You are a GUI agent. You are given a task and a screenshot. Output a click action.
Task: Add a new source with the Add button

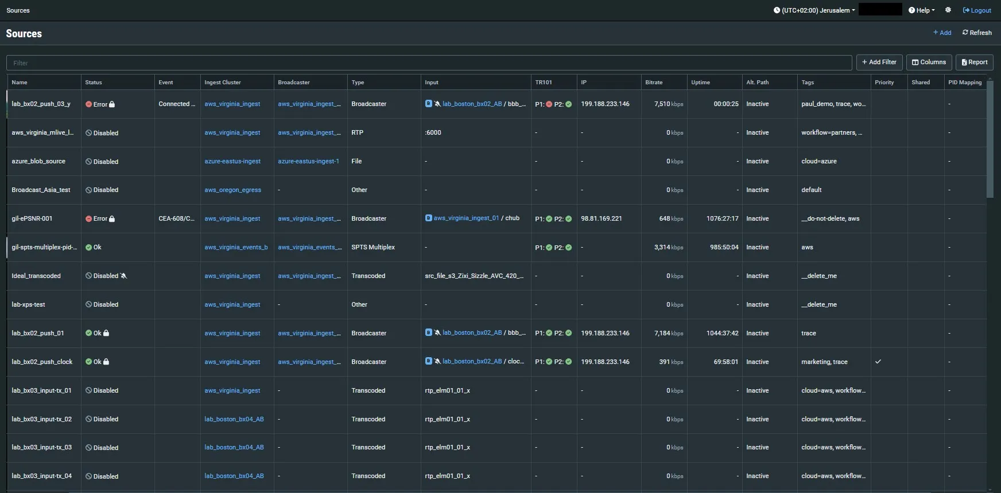(942, 33)
